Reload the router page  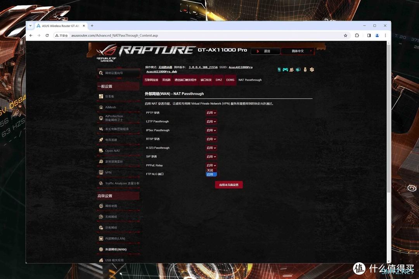point(47,35)
